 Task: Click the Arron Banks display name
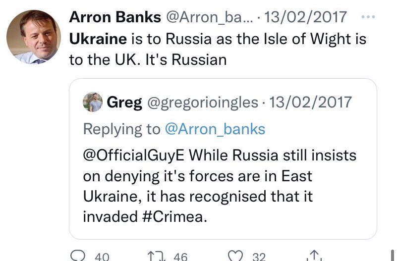click(x=115, y=17)
